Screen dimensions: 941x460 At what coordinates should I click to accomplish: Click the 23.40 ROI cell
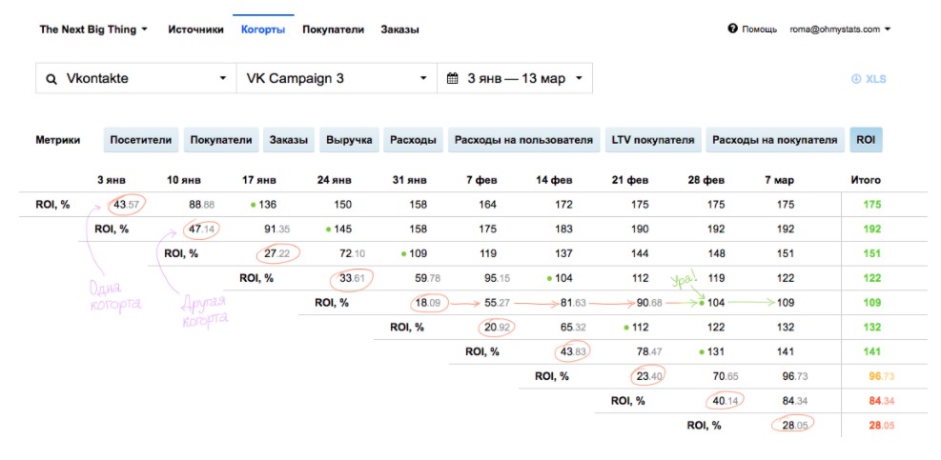(649, 376)
